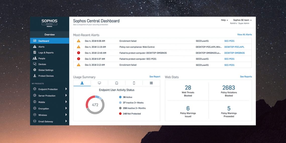Select the tablet devices tab in Usage Summary
This screenshot has height=143, width=286.
tap(117, 83)
